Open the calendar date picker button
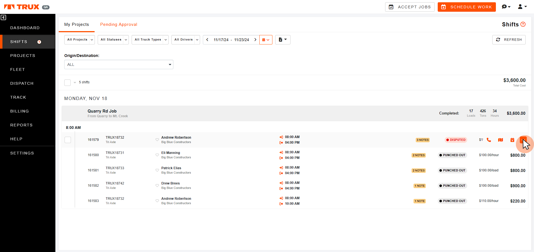Screen dimensions: 534x252 coord(266,40)
